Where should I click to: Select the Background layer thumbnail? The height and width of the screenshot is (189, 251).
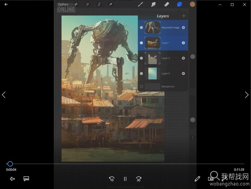(153, 86)
